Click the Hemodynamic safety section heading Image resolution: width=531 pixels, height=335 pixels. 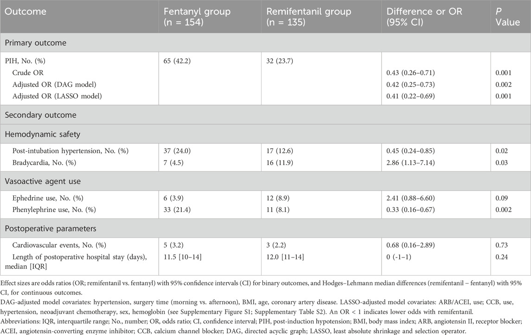pos(44,134)
